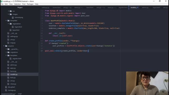This screenshot has width=169, height=95.
Task: Expand the css folder chevron
Action: point(8,11)
